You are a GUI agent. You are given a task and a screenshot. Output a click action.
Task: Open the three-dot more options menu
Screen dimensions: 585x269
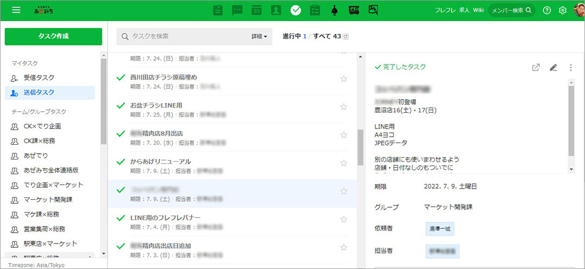pos(570,67)
